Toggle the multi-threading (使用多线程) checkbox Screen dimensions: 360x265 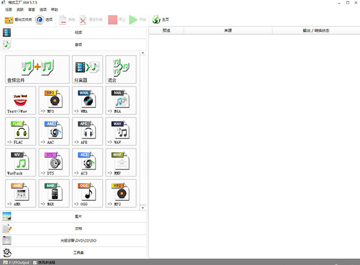[x=34, y=262]
